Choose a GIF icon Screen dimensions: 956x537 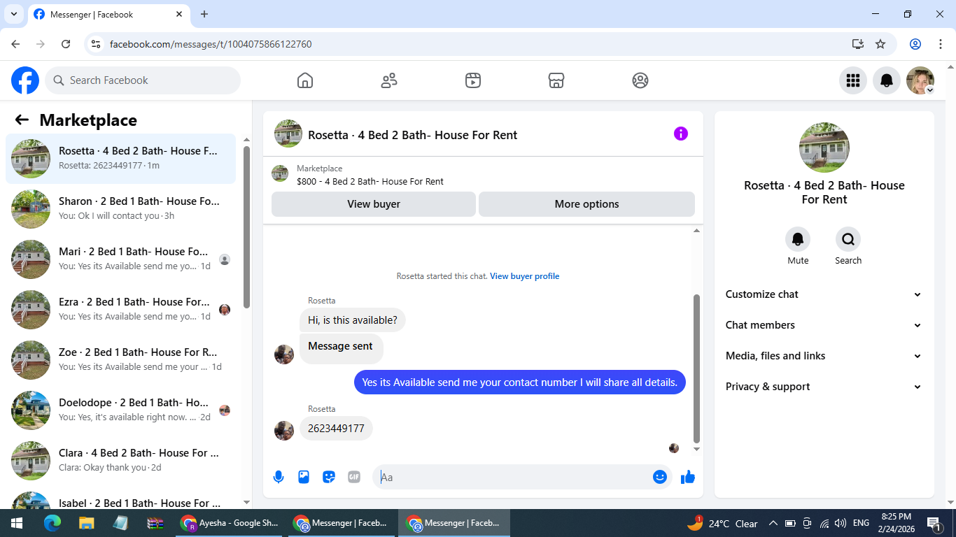pyautogui.click(x=354, y=477)
